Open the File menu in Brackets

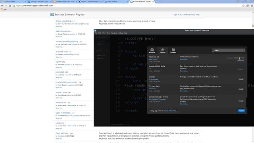pos(96,33)
